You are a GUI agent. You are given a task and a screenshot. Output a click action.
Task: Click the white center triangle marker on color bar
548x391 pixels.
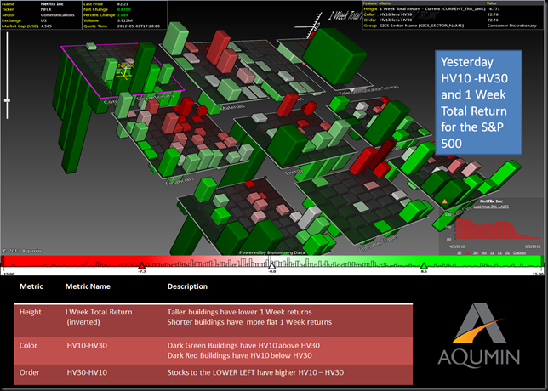click(x=272, y=266)
